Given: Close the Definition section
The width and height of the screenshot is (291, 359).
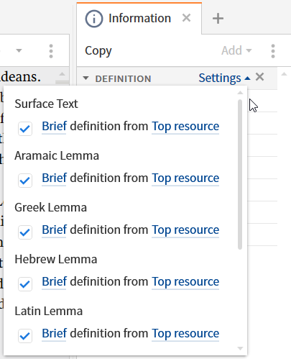Looking at the screenshot, I should tap(259, 77).
